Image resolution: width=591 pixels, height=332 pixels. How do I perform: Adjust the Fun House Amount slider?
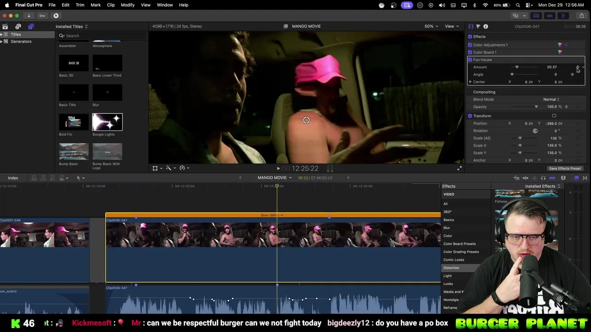[517, 67]
